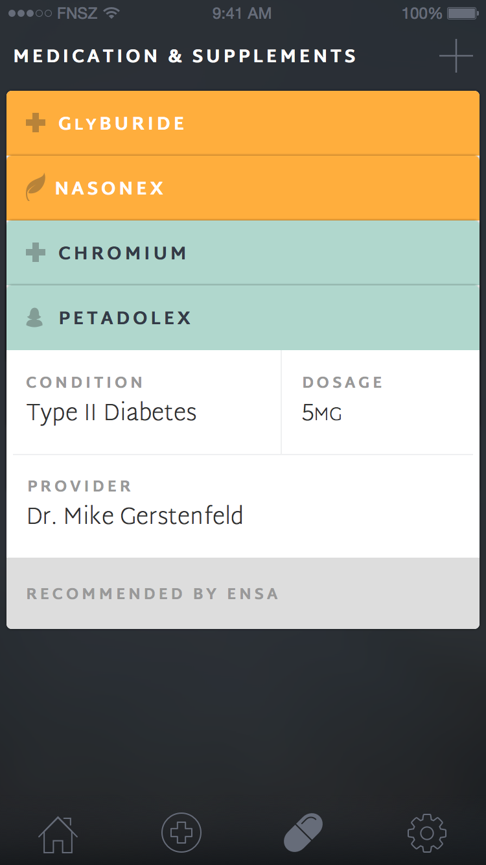486x865 pixels.
Task: Open the settings gear tab
Action: point(426,833)
